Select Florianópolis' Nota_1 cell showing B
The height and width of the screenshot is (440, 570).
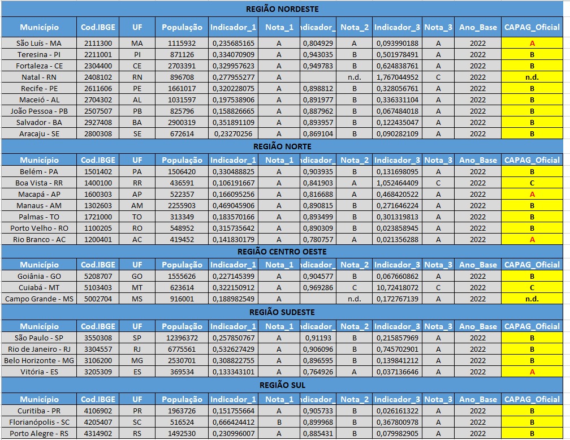(x=279, y=422)
